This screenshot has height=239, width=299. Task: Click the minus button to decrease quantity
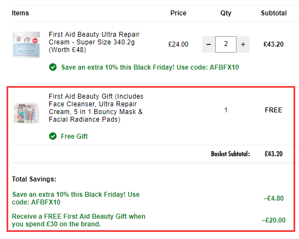click(209, 44)
